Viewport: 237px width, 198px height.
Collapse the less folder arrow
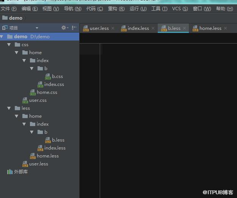coord(9,108)
